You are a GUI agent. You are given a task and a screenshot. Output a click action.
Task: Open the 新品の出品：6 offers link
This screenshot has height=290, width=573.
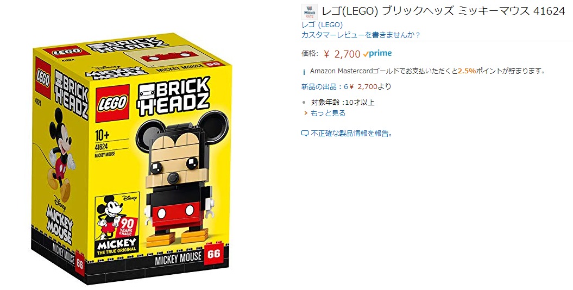pyautogui.click(x=324, y=86)
